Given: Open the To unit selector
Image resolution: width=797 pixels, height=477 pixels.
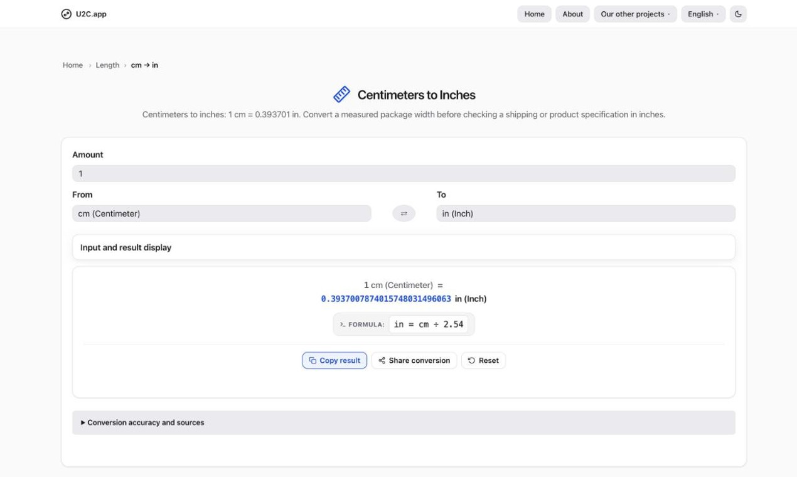Looking at the screenshot, I should click(586, 213).
